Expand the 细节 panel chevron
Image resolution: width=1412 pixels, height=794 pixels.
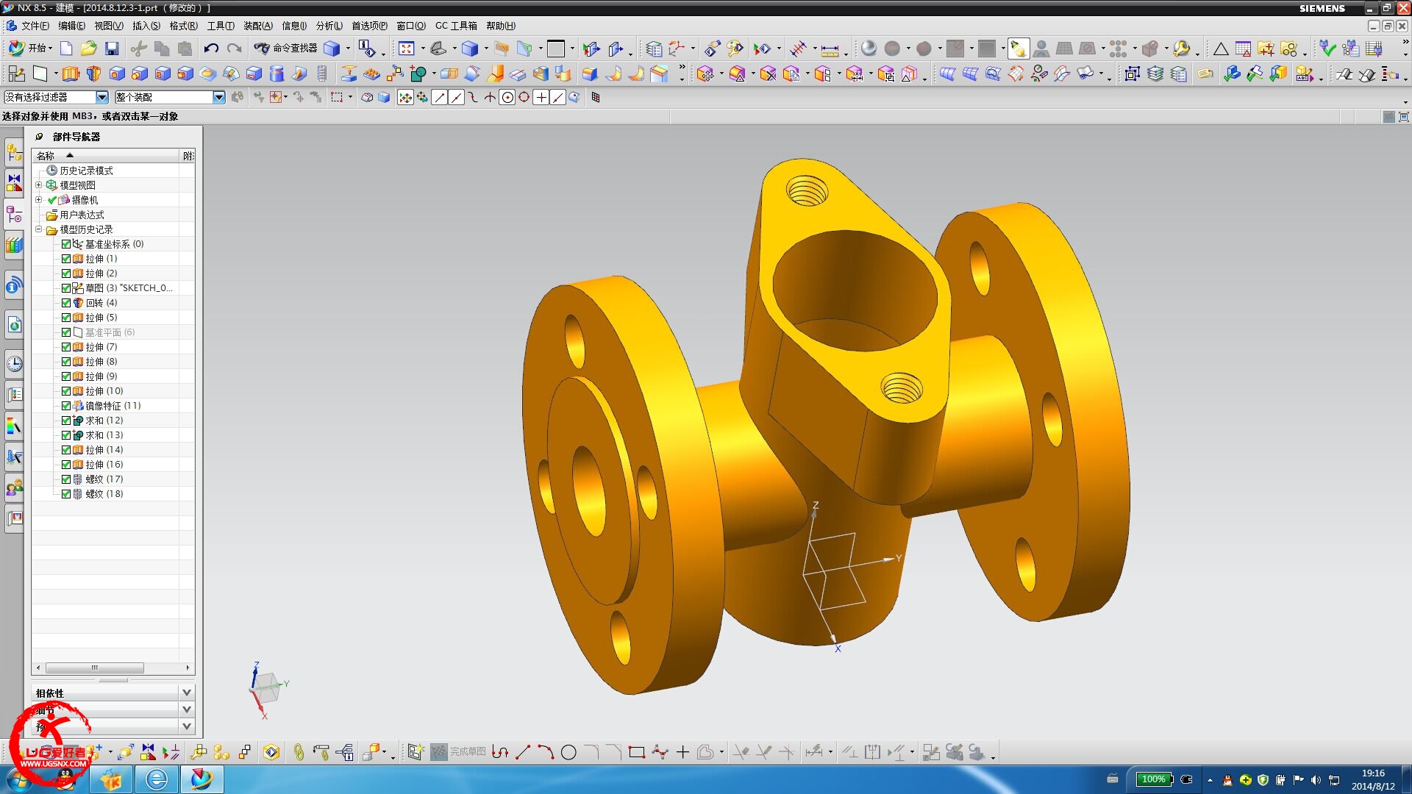tap(187, 709)
